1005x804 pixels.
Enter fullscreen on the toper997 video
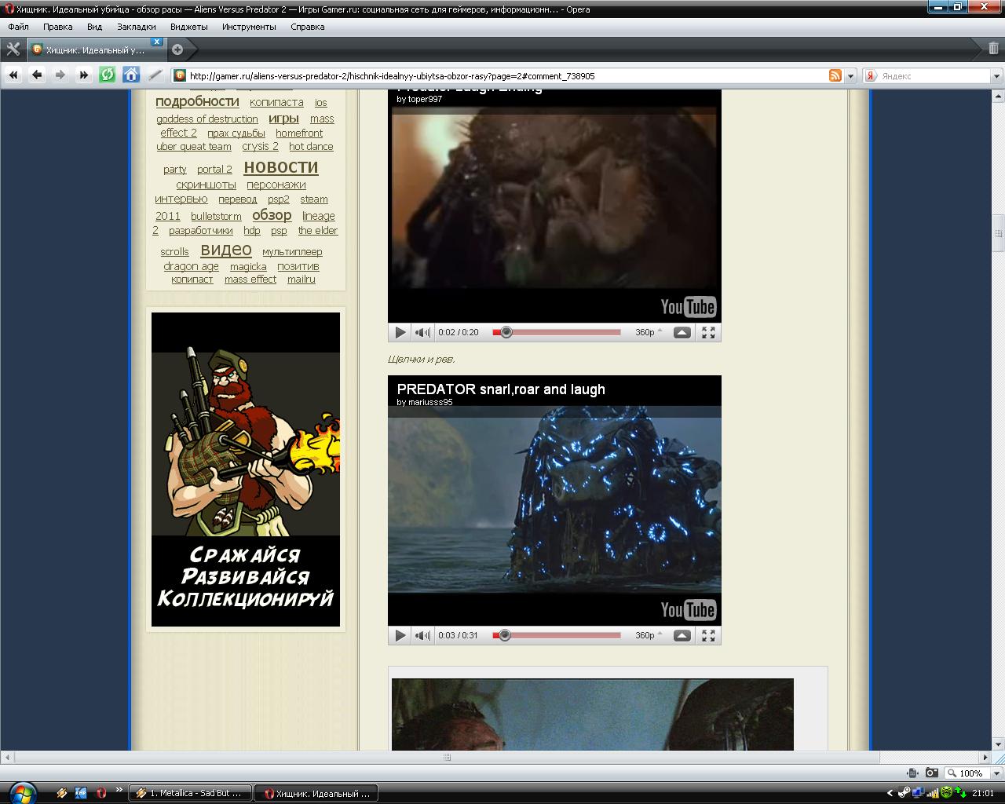[x=708, y=332]
